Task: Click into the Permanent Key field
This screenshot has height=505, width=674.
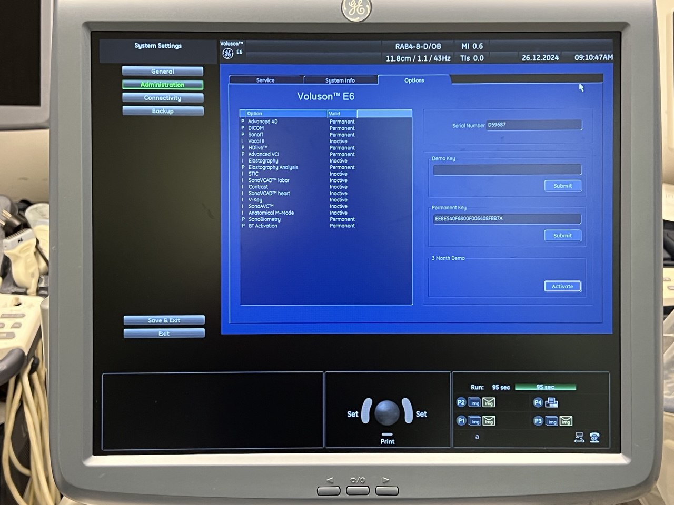Action: click(x=507, y=219)
